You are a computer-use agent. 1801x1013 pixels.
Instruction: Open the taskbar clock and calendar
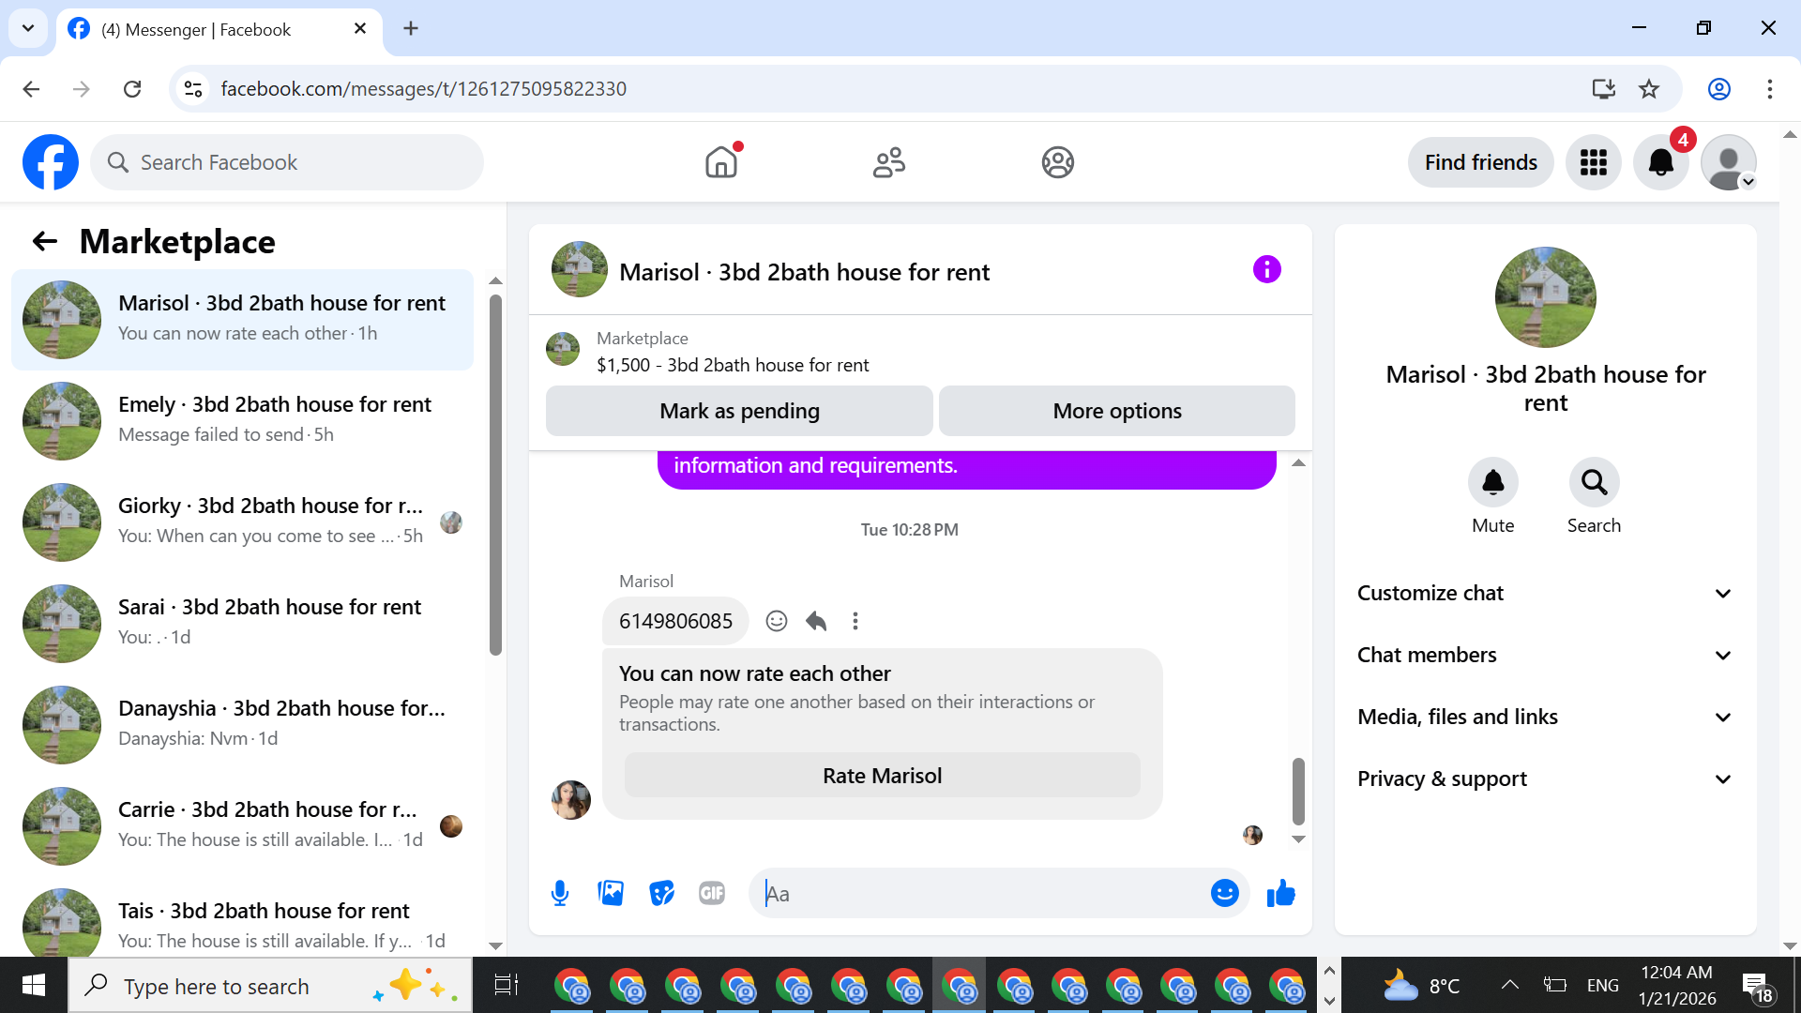(1677, 985)
